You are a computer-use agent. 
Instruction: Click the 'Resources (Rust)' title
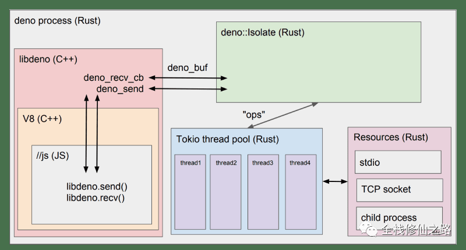(391, 137)
